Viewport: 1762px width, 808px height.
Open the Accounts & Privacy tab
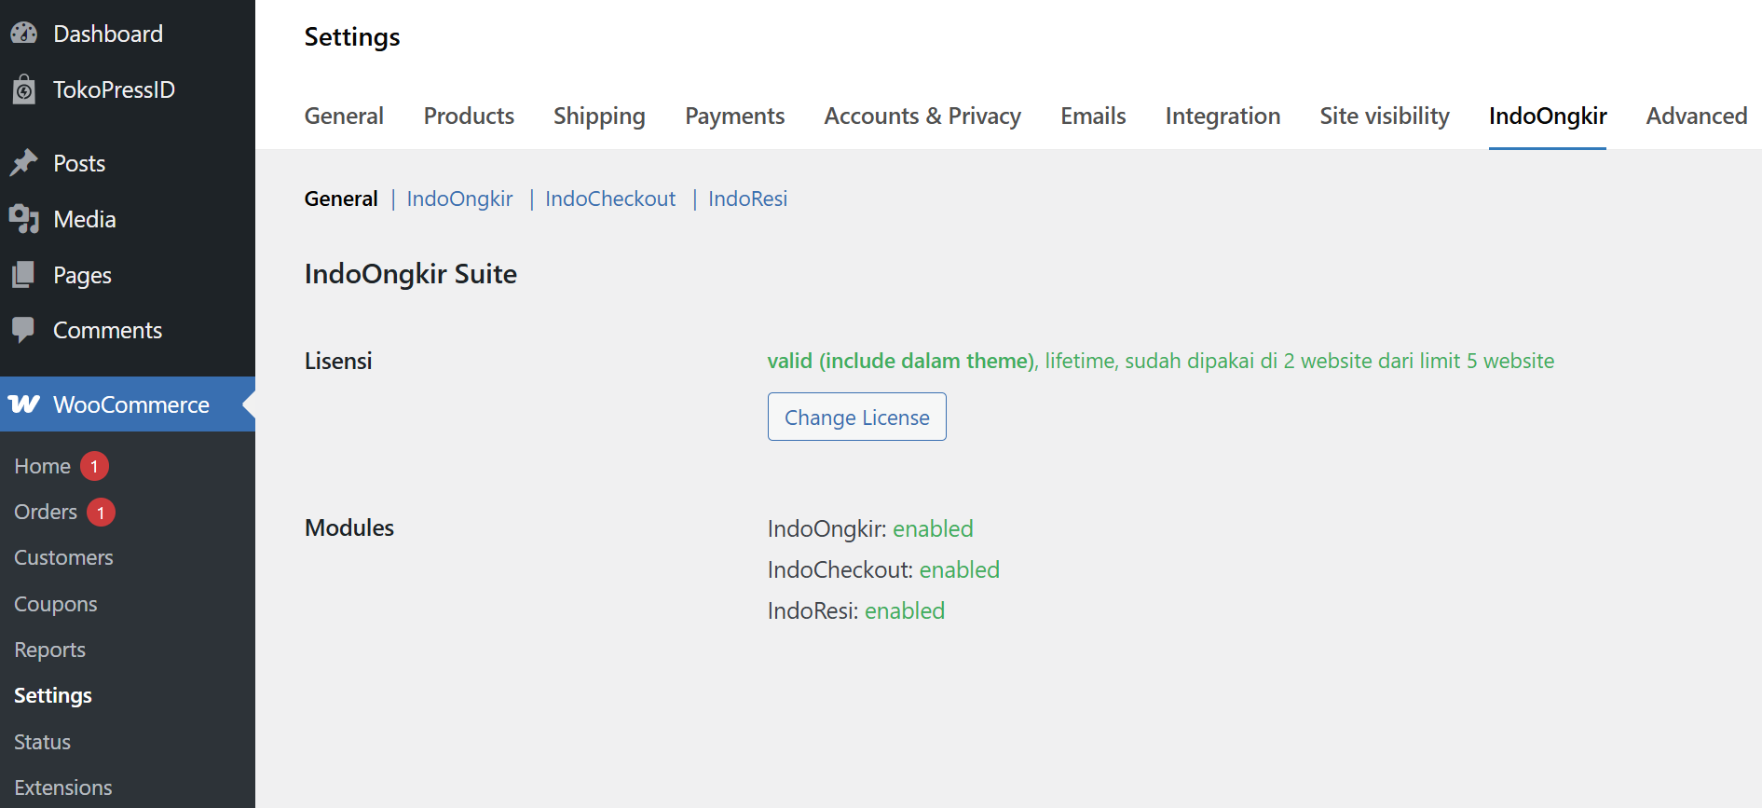tap(922, 116)
